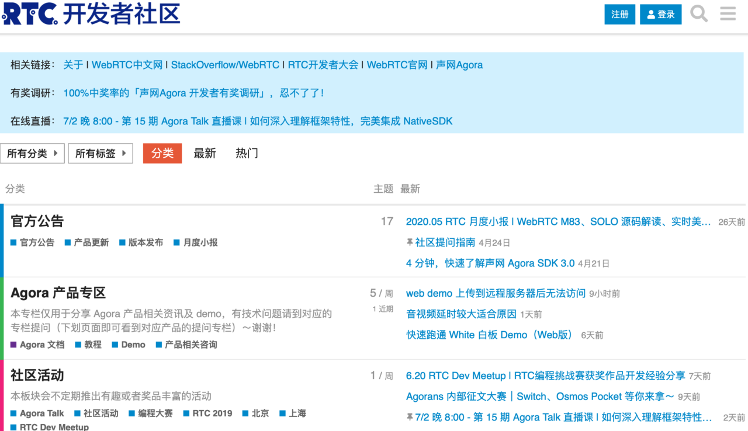748x431 pixels.
Task: Open the pinned 社区提问指南 topic
Action: click(x=445, y=242)
